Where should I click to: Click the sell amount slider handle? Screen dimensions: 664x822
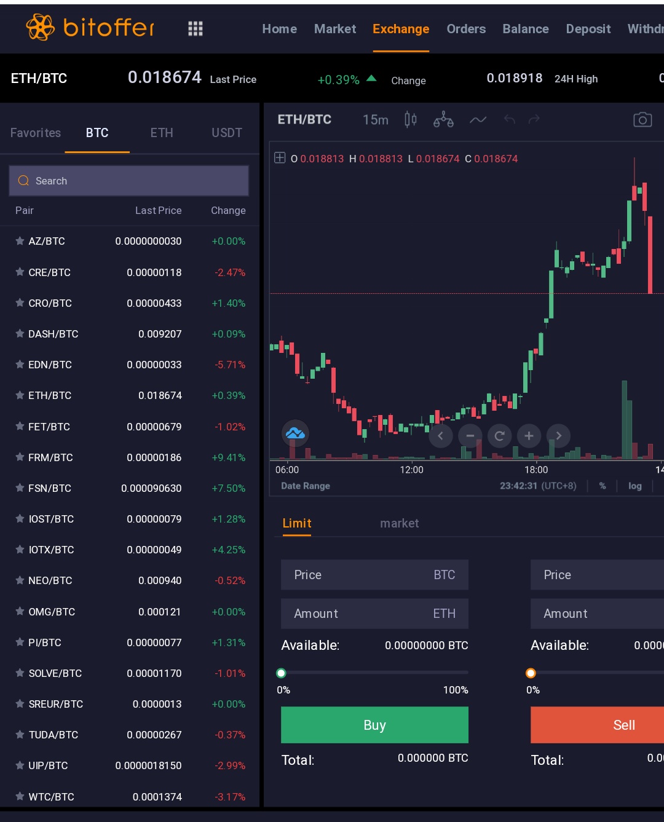click(531, 673)
